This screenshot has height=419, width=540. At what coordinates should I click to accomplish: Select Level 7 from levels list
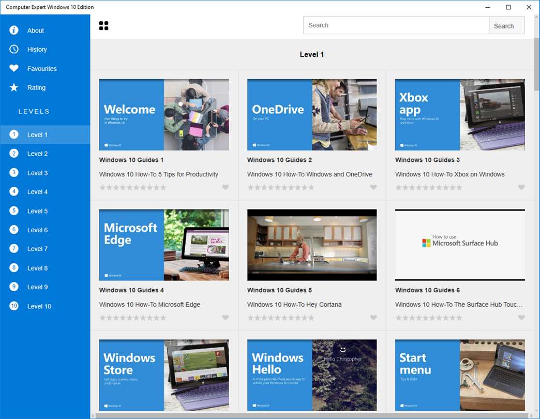click(x=45, y=249)
